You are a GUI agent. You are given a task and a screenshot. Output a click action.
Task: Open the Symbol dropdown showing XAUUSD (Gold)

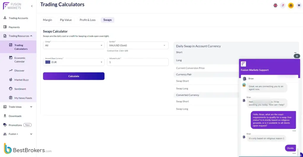138,45
